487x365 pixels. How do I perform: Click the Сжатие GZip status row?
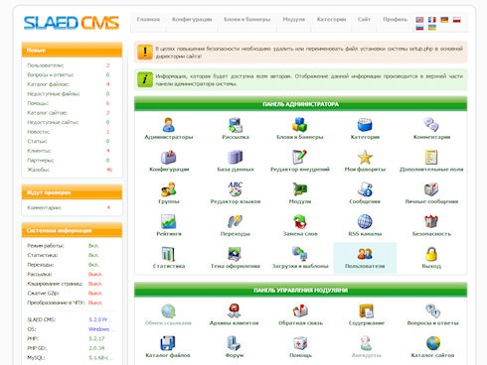coord(65,294)
